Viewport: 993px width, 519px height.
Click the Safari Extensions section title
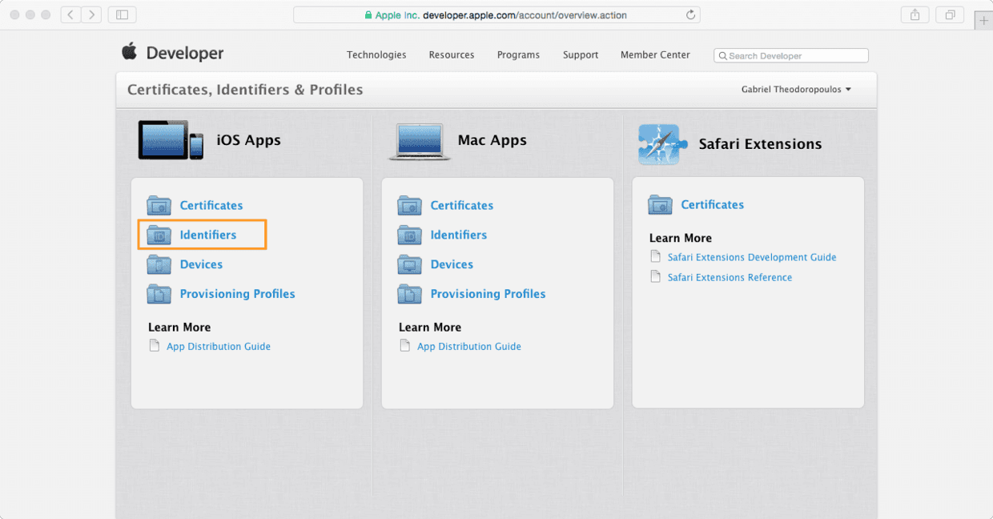(760, 144)
